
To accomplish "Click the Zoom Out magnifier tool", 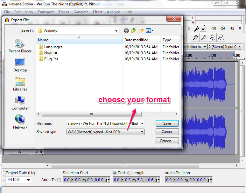I will 204,37.
